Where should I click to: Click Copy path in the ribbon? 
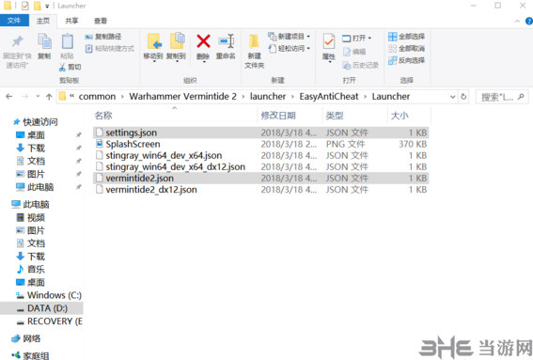coord(103,37)
